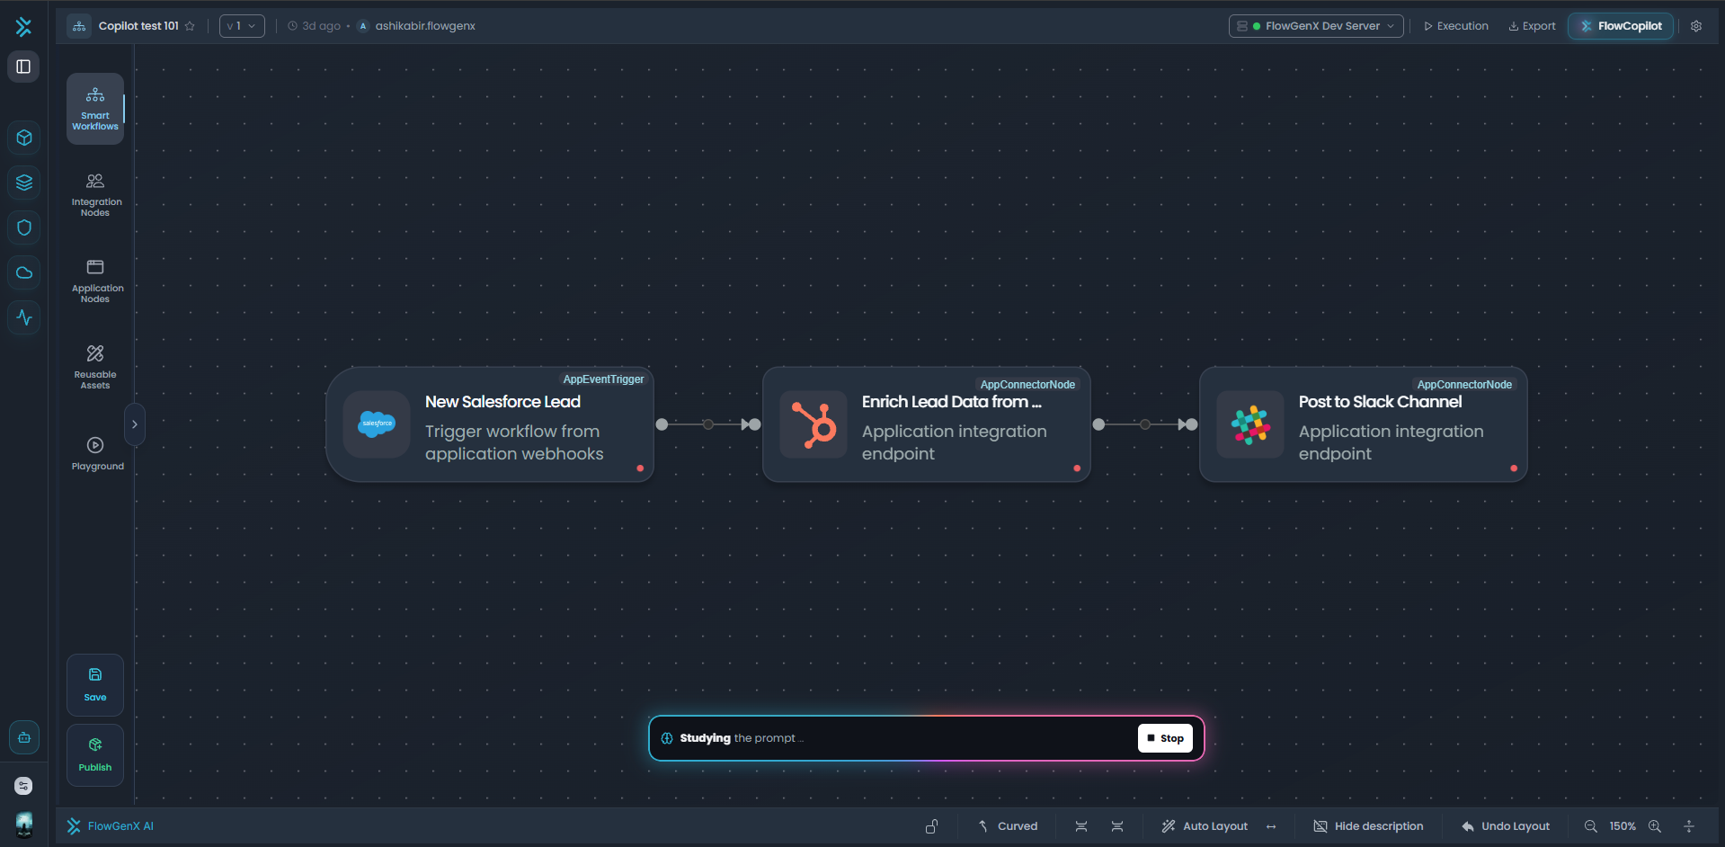
Task: Open the FlowCopilot panel
Action: pos(1621,26)
